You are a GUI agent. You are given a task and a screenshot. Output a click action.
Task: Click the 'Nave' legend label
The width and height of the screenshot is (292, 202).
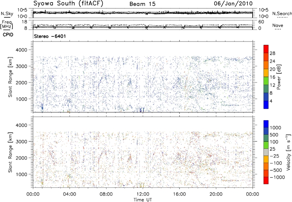coord(278,25)
